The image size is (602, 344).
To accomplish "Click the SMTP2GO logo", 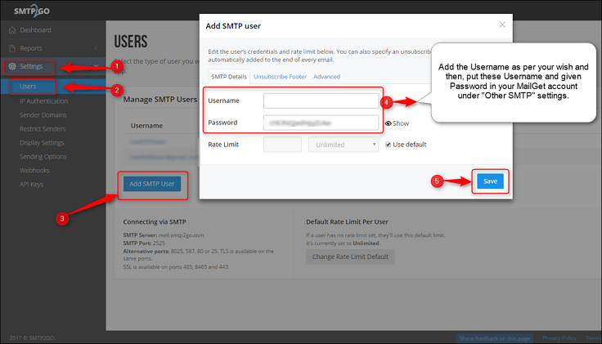I will coord(31,11).
